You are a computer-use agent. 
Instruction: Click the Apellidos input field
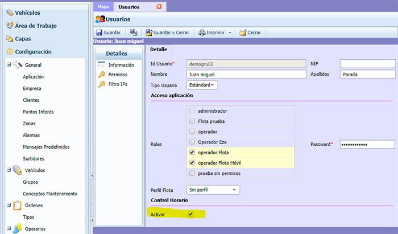tap(367, 75)
